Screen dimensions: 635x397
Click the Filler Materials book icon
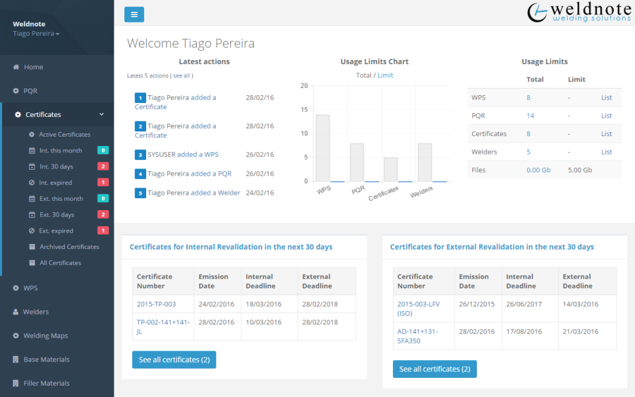15,384
